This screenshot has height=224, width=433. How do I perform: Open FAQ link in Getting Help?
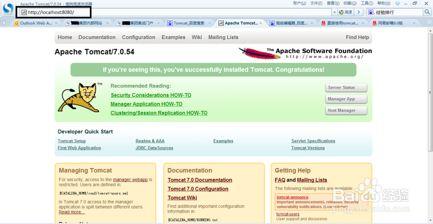[x=280, y=180]
